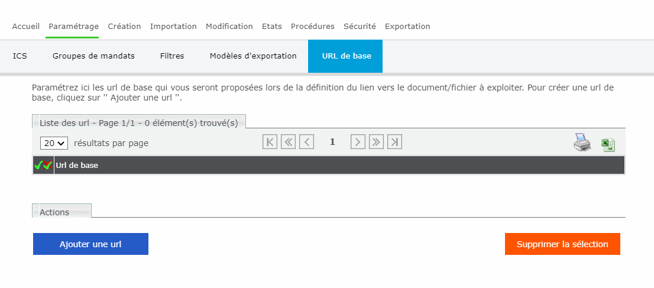Sort by the Url de base column header

pos(77,166)
